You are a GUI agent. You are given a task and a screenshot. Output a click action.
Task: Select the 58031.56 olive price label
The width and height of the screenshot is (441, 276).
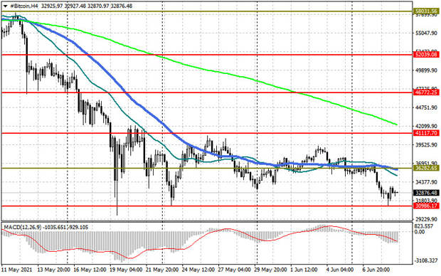(x=427, y=11)
